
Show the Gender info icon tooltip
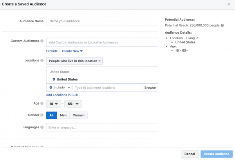42,115
